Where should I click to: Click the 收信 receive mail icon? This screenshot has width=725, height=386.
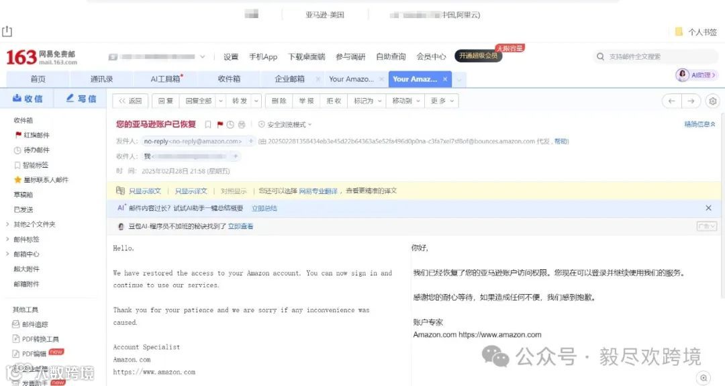coord(17,98)
